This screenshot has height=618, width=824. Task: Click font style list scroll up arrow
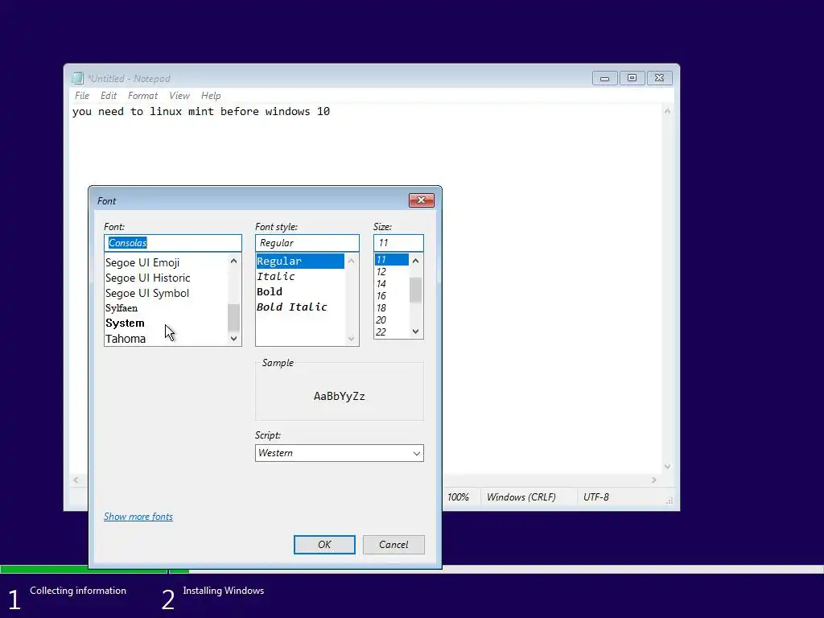pyautogui.click(x=352, y=261)
